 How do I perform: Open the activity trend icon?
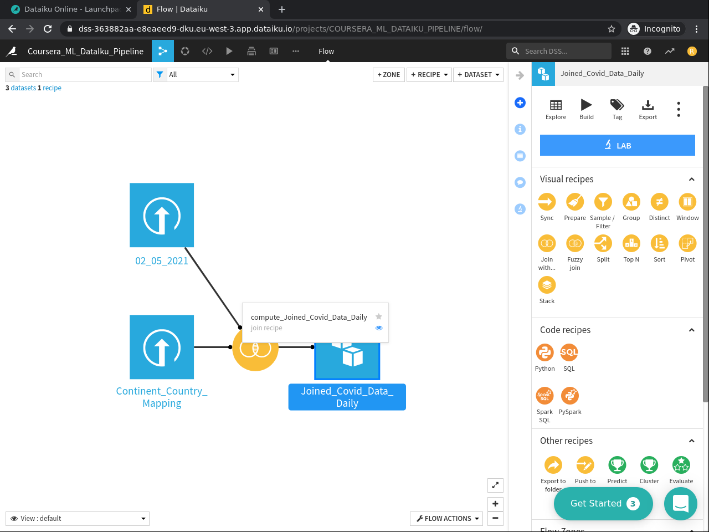point(670,51)
